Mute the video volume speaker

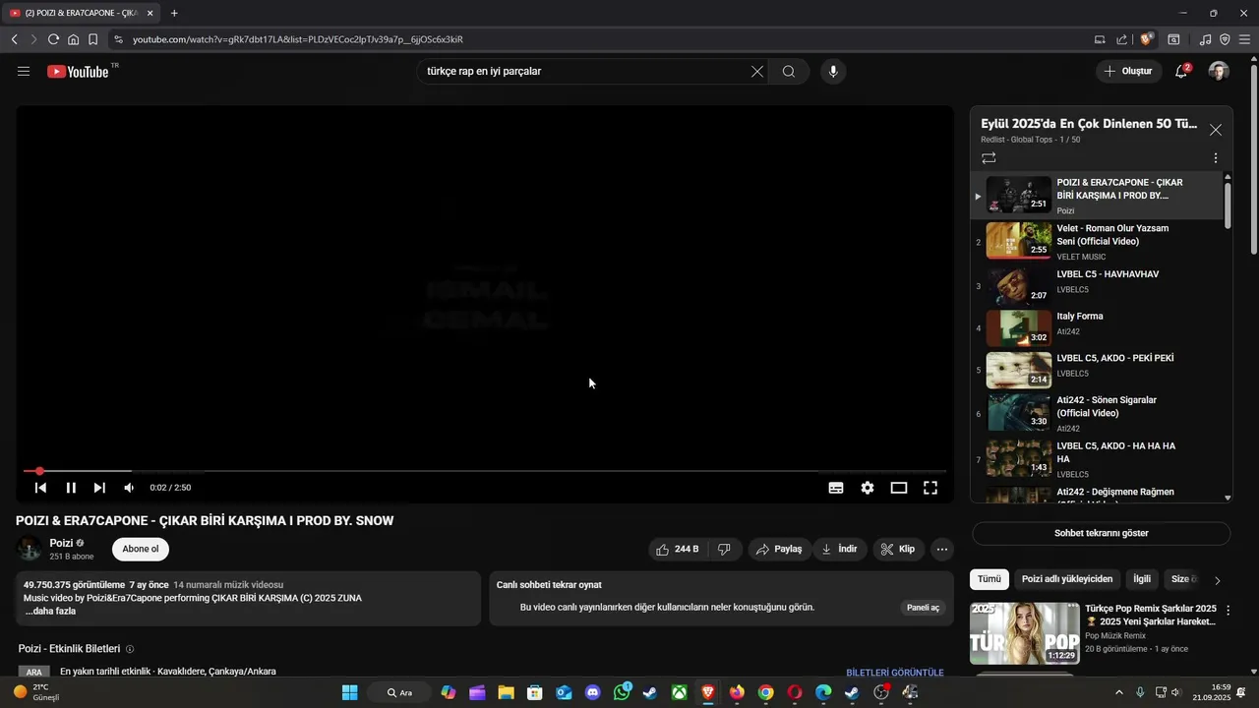[x=129, y=488]
